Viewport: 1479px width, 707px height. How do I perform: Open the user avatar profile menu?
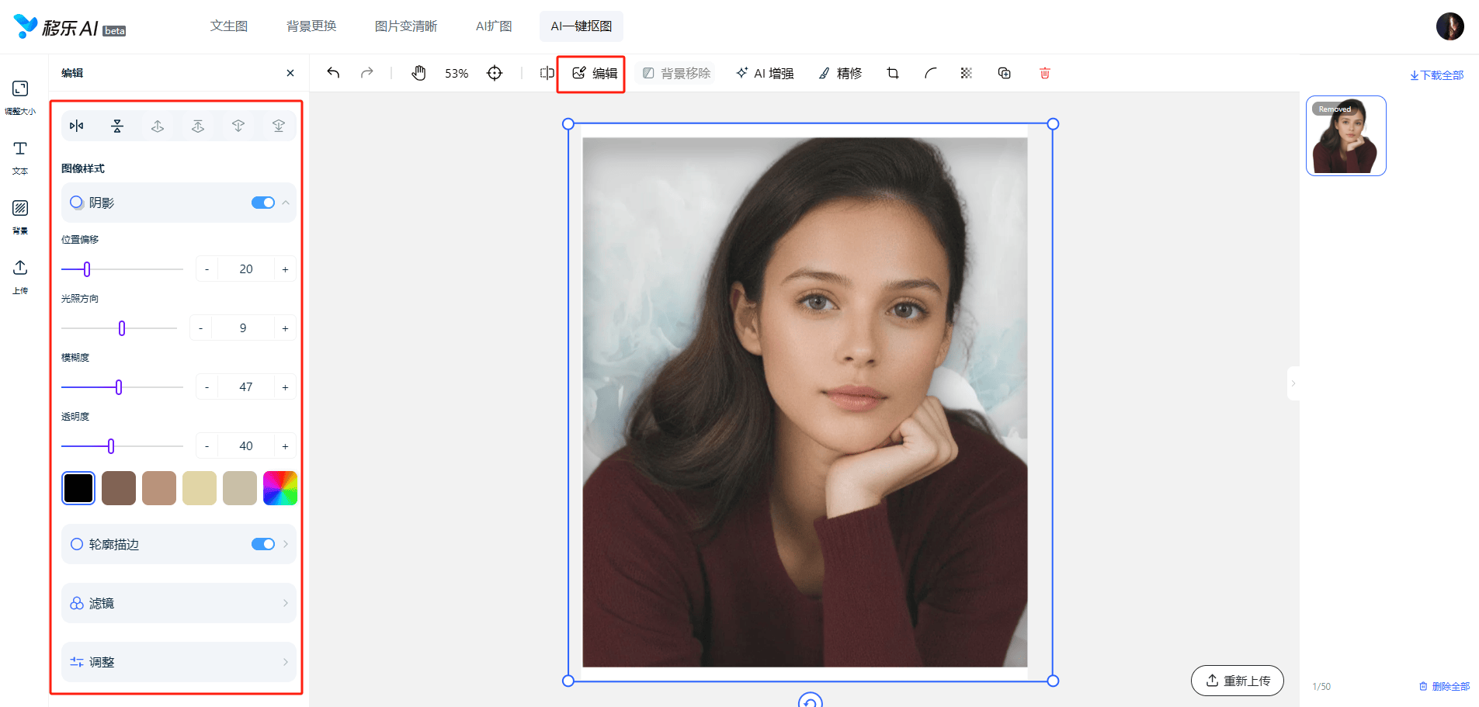tap(1449, 26)
